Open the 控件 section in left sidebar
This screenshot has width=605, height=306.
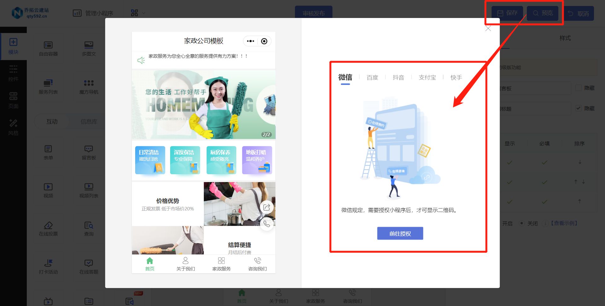coord(14,73)
